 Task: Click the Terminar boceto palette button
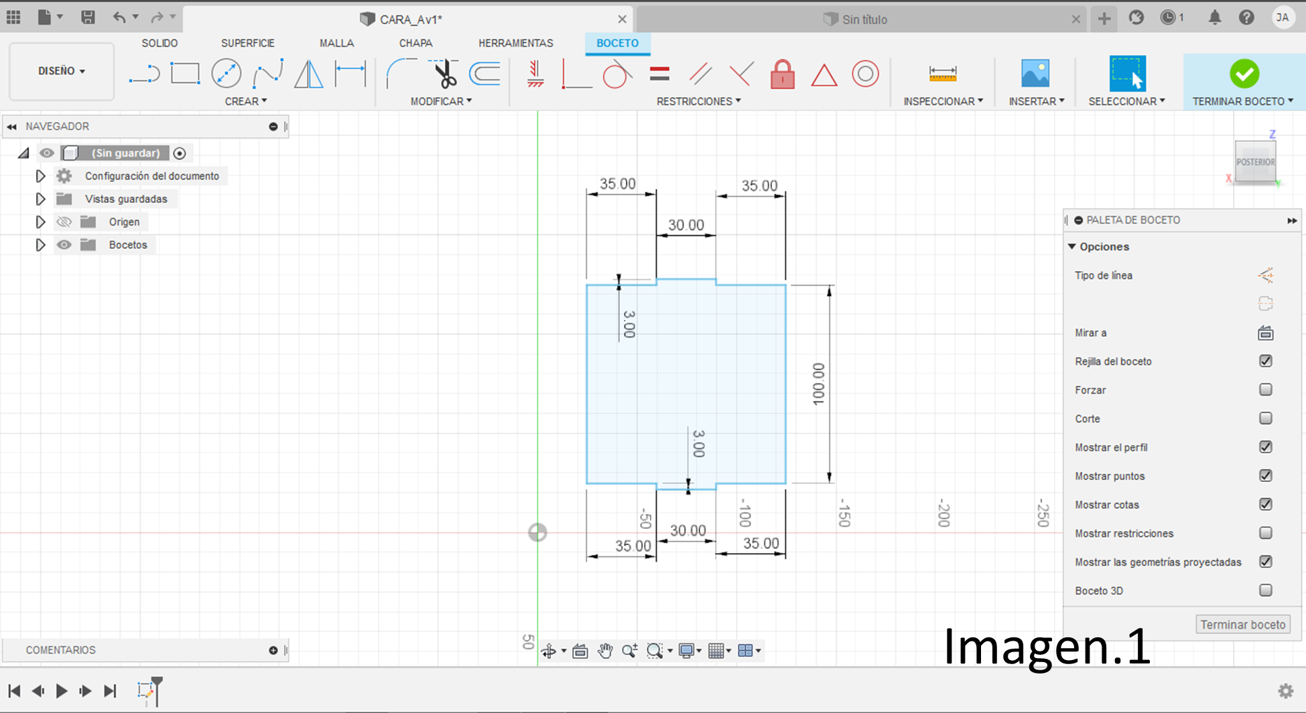point(1243,625)
